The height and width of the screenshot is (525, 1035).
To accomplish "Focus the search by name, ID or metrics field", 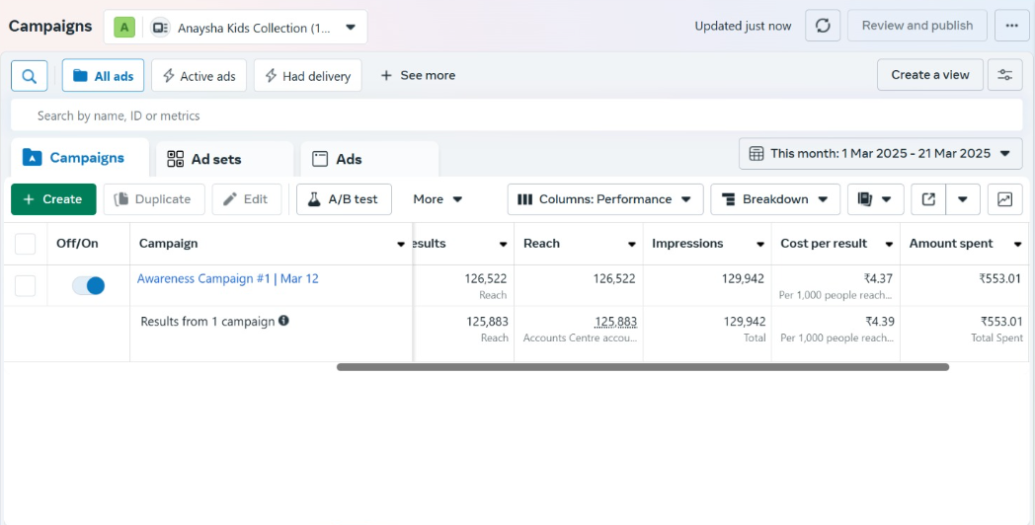I will point(514,115).
